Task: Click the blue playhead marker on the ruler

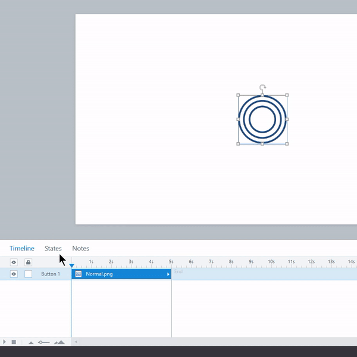Action: point(72,266)
